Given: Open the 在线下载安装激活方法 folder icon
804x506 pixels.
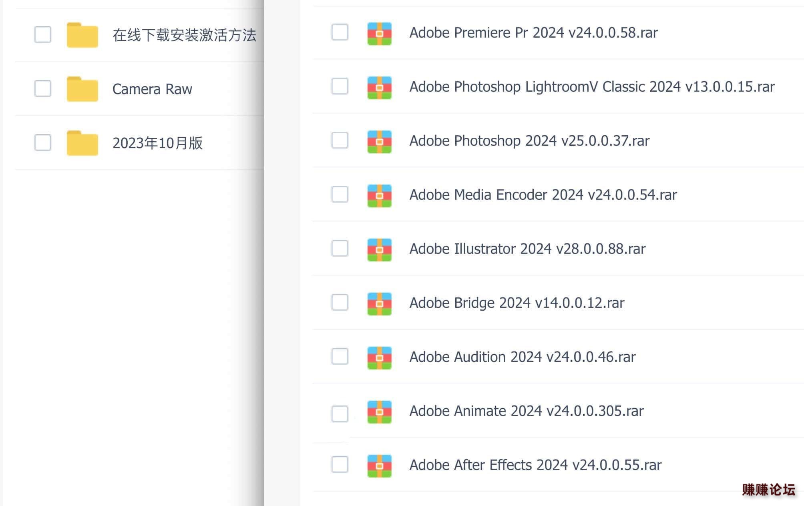Looking at the screenshot, I should 82,35.
